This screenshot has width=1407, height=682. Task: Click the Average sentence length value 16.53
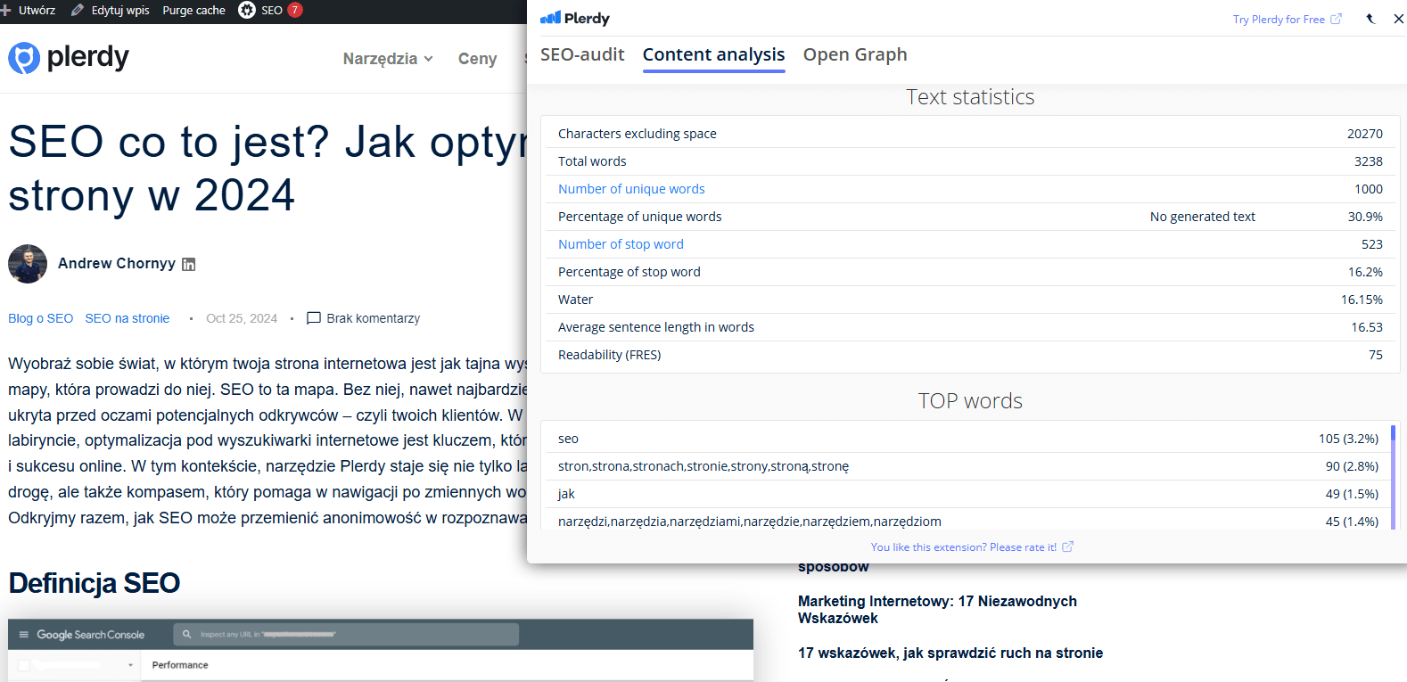point(1366,327)
